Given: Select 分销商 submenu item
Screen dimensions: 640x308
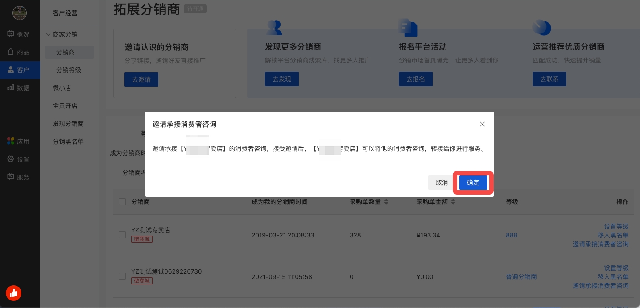Looking at the screenshot, I should [70, 52].
